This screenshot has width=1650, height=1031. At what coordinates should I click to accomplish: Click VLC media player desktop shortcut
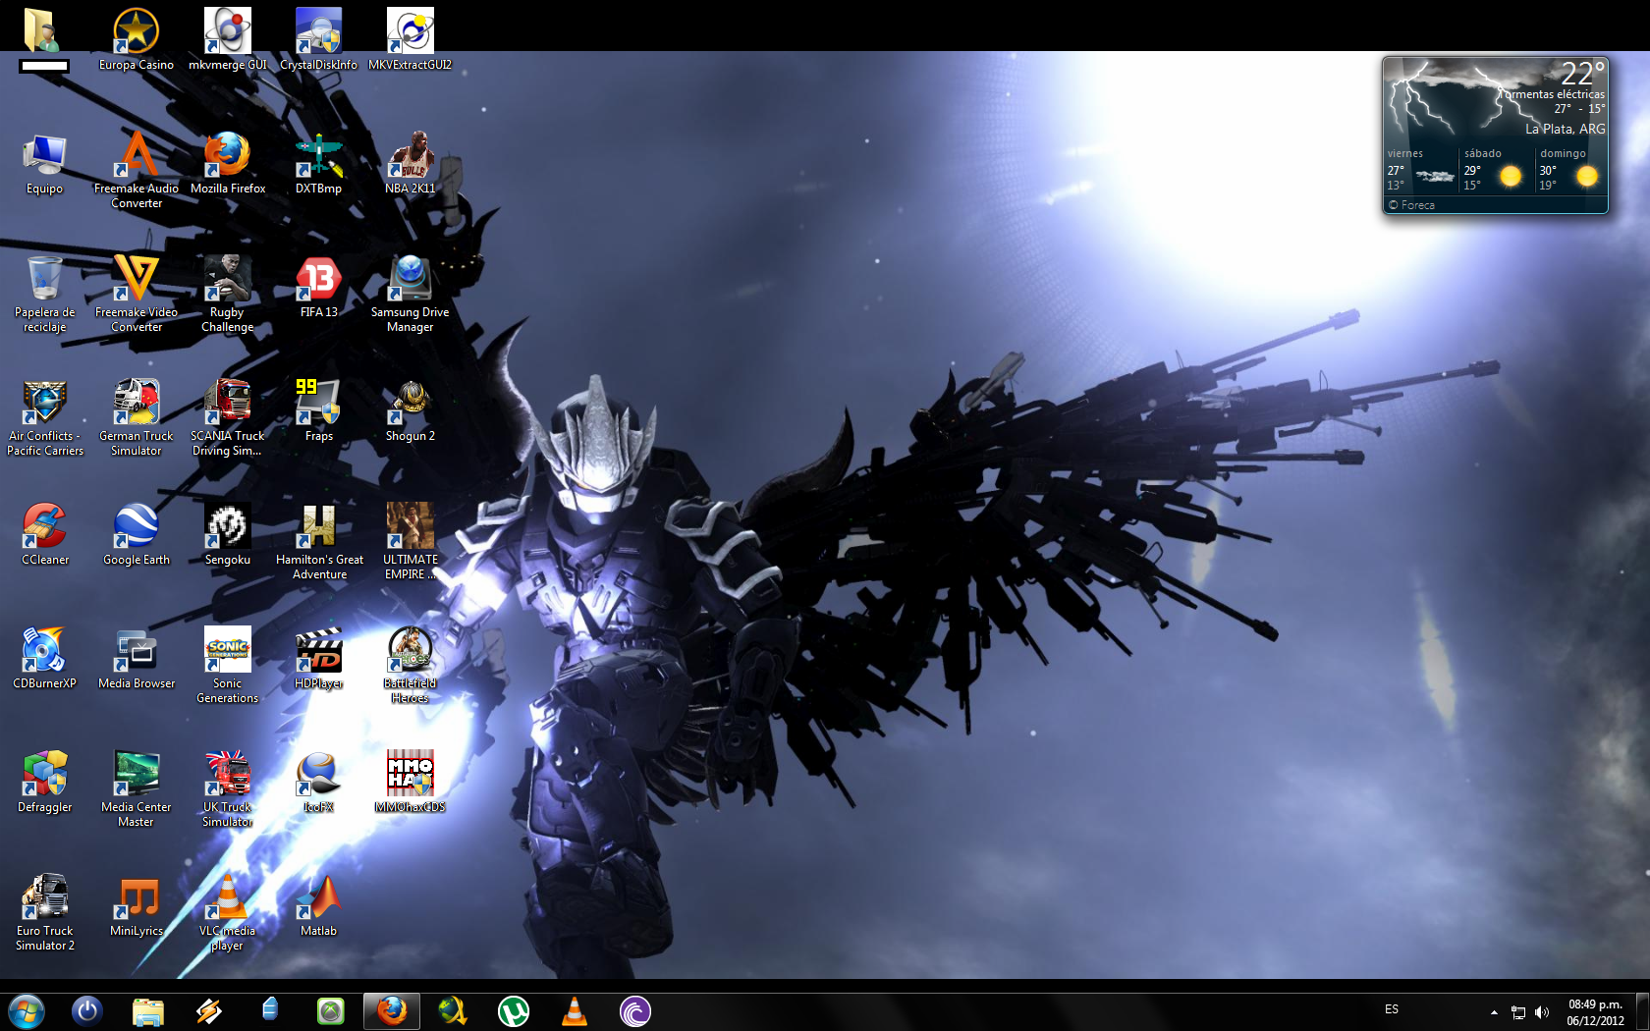[228, 912]
